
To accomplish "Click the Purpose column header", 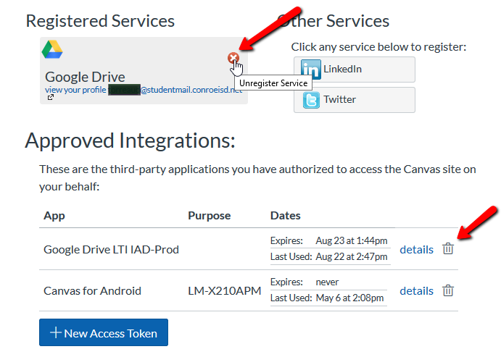I will (x=209, y=216).
